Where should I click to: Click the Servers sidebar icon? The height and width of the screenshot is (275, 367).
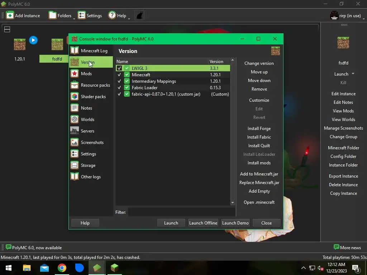(75, 131)
